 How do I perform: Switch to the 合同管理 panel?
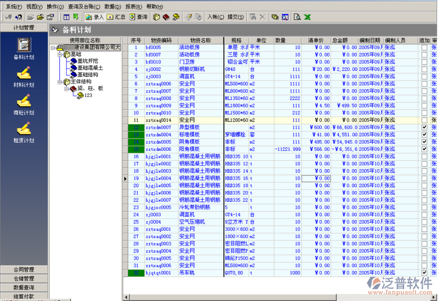coord(24,270)
